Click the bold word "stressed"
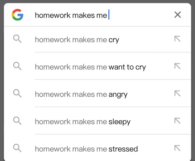 tap(123, 149)
